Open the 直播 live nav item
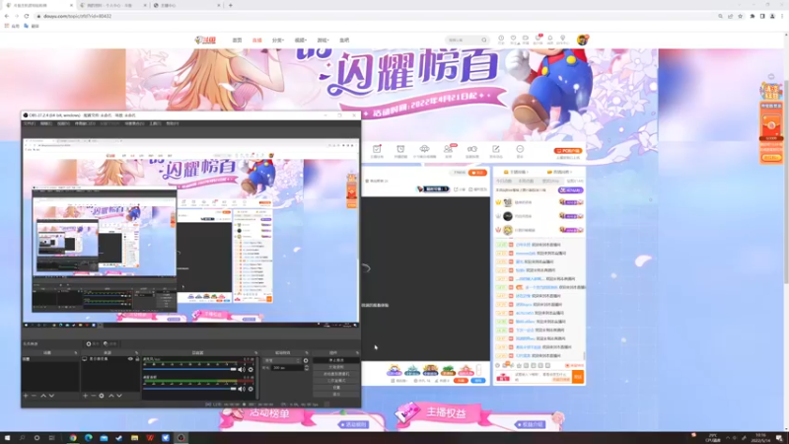This screenshot has height=444, width=789. [x=257, y=40]
